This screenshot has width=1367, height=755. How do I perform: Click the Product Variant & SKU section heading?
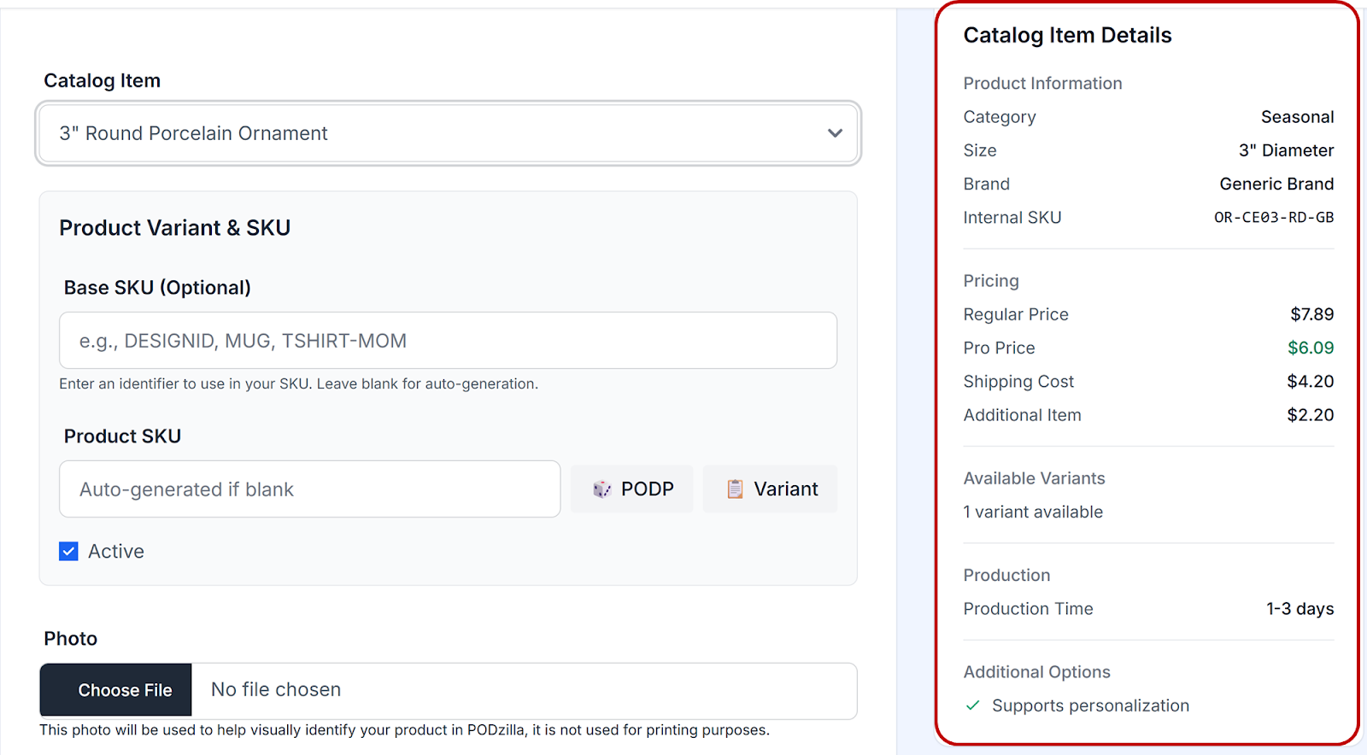pos(175,228)
